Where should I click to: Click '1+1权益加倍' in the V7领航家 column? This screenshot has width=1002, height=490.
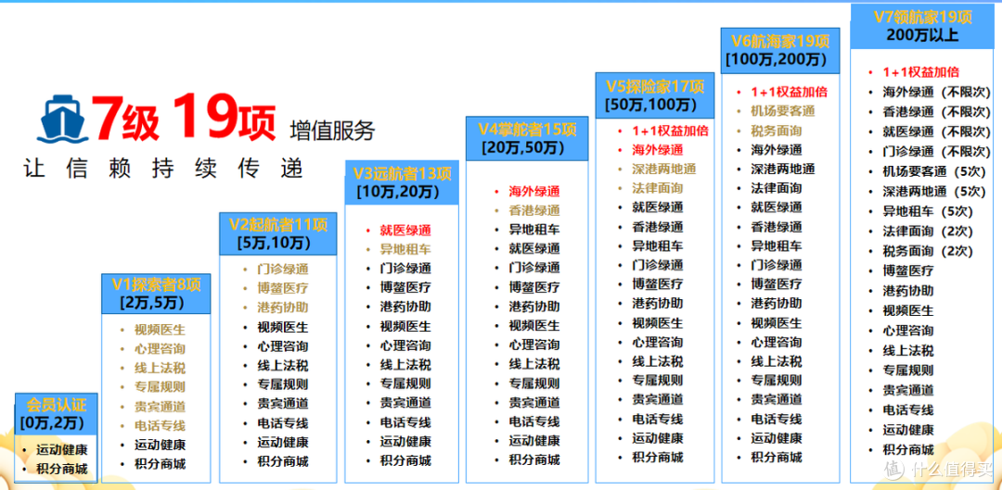coord(921,72)
